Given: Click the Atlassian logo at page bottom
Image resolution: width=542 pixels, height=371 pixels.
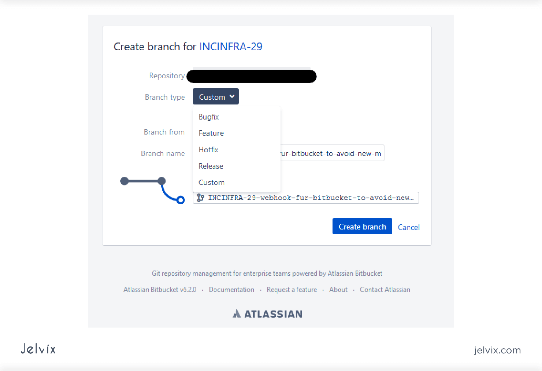Looking at the screenshot, I should pos(267,314).
